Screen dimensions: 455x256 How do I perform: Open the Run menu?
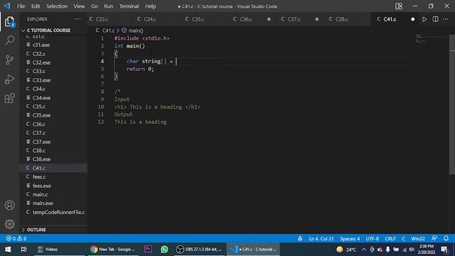tap(109, 6)
